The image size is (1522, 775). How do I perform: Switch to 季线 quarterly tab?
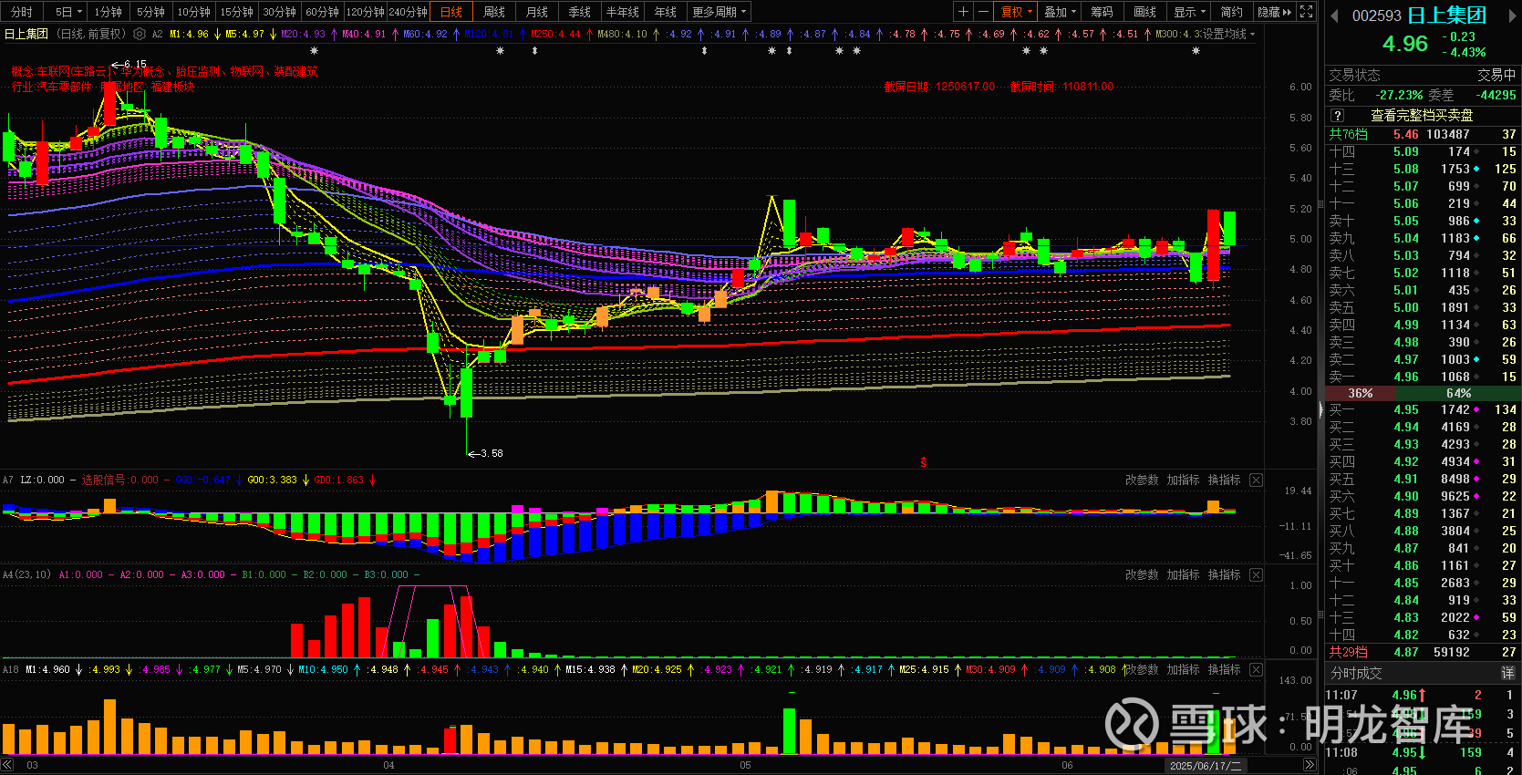tap(579, 12)
